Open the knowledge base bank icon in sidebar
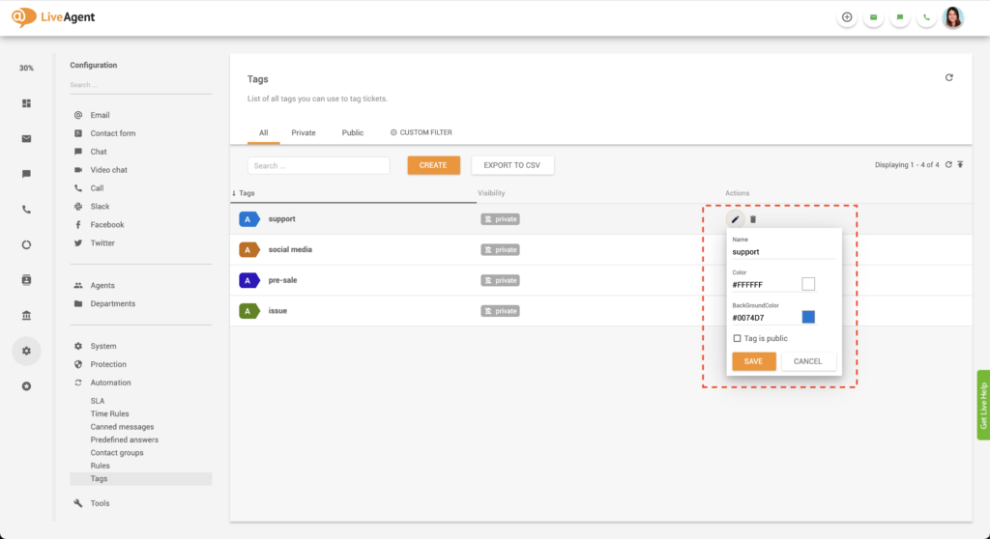 click(26, 315)
